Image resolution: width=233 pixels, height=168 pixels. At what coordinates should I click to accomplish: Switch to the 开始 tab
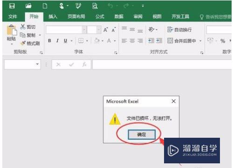(34, 16)
